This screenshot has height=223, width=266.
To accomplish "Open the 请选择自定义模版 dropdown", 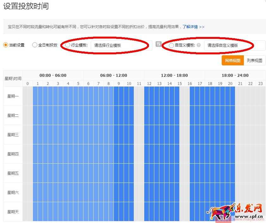I will point(234,45).
